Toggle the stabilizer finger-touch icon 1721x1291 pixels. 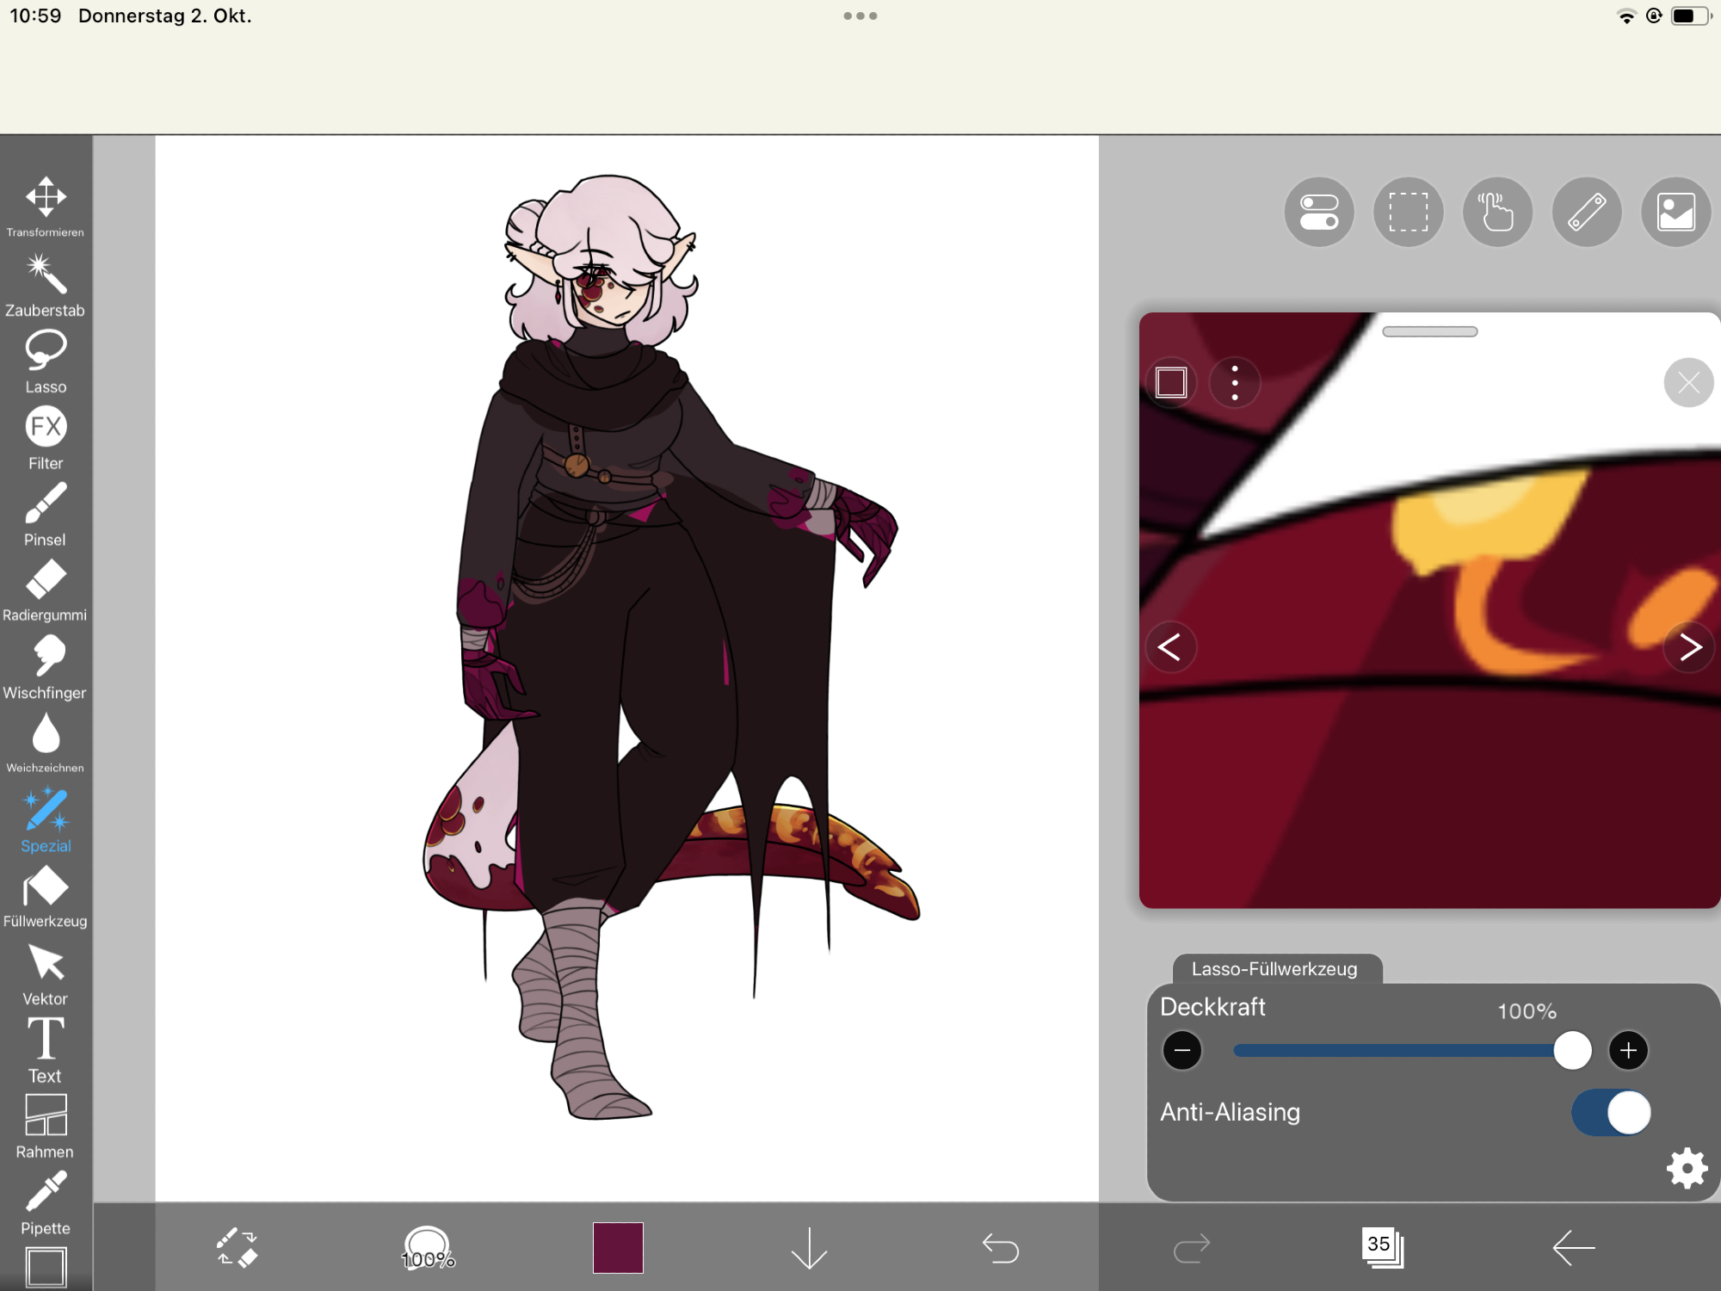pos(1496,213)
